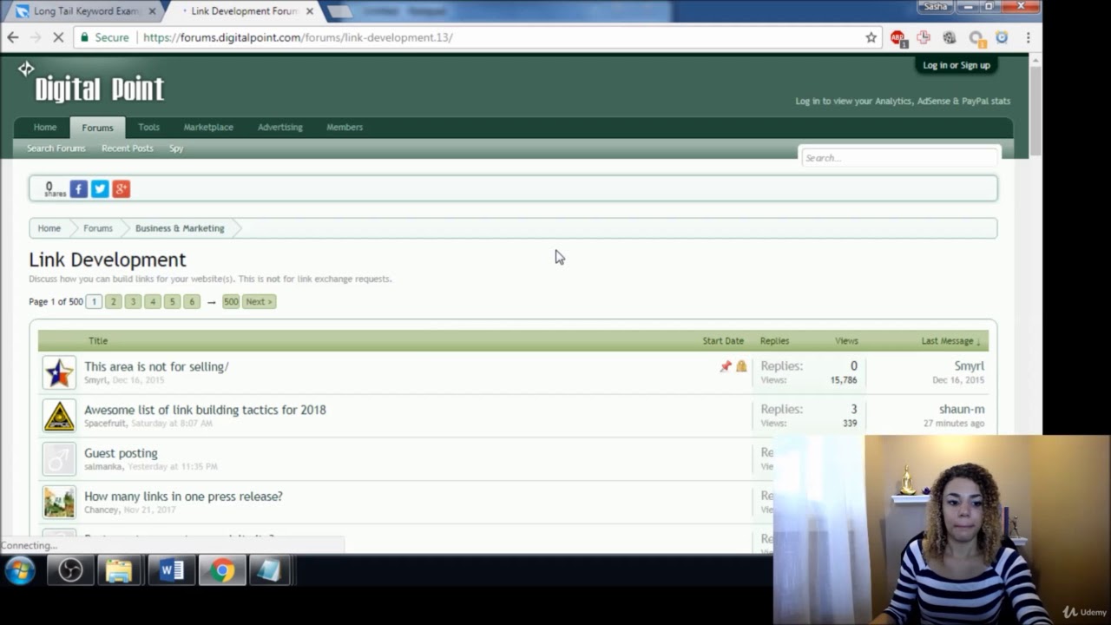Open Advertising navigation tab
The image size is (1111, 625).
click(x=279, y=127)
